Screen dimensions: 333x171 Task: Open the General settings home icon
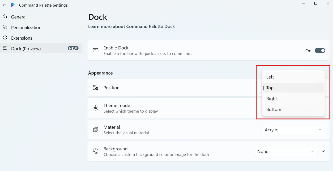coord(5,17)
